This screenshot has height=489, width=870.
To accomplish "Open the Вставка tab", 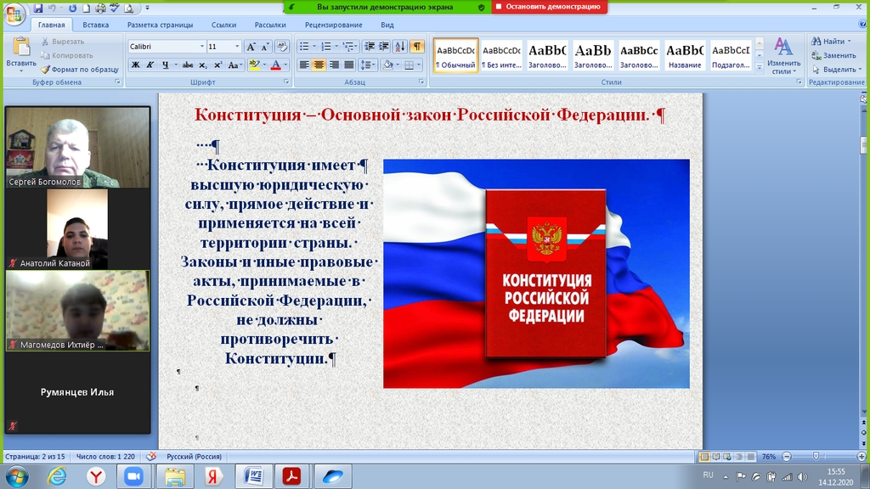I will point(95,25).
